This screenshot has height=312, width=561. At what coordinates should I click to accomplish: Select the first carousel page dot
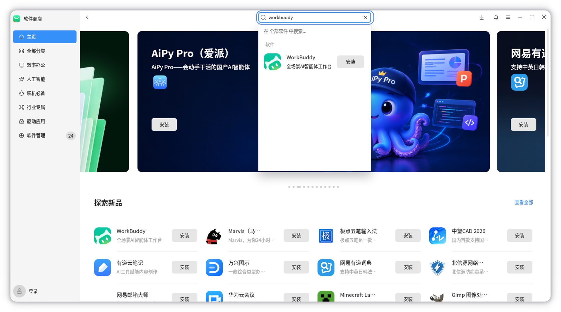[289, 187]
